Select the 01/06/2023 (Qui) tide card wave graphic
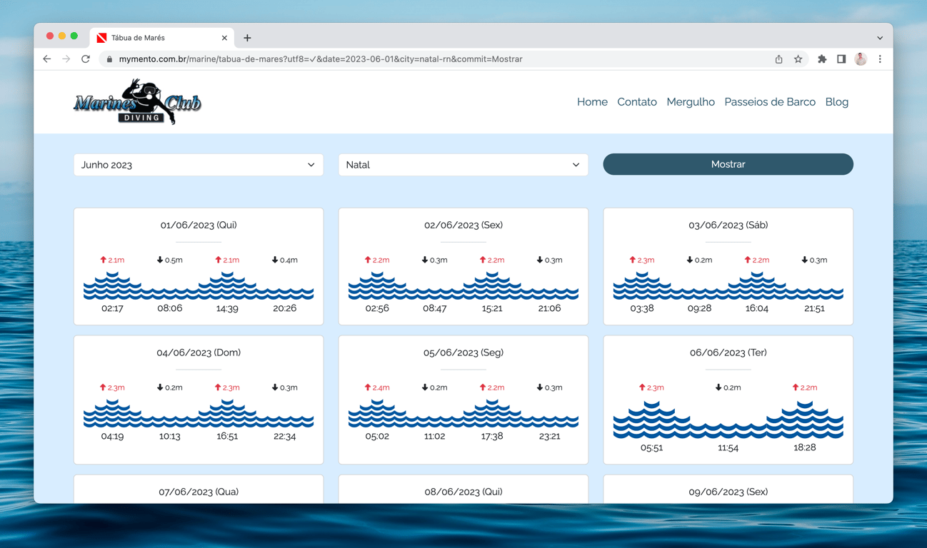 point(199,285)
